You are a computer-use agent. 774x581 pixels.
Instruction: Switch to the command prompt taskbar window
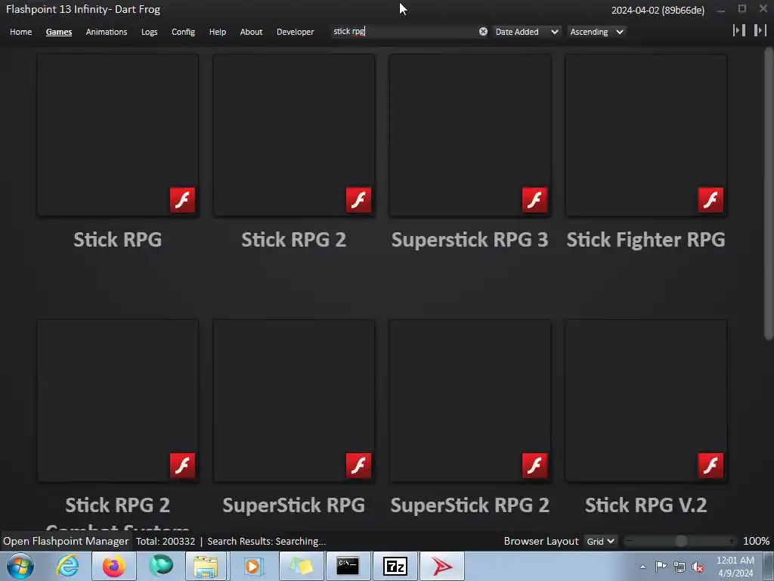coord(348,566)
